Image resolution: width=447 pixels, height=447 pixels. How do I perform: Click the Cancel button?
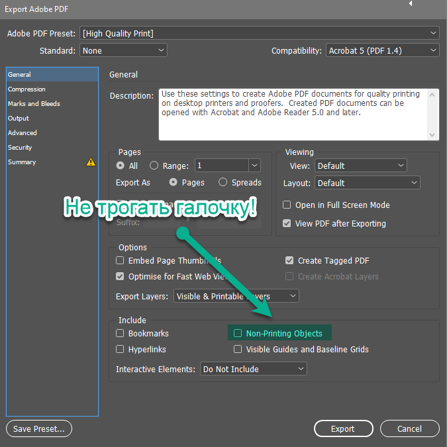[x=410, y=428]
